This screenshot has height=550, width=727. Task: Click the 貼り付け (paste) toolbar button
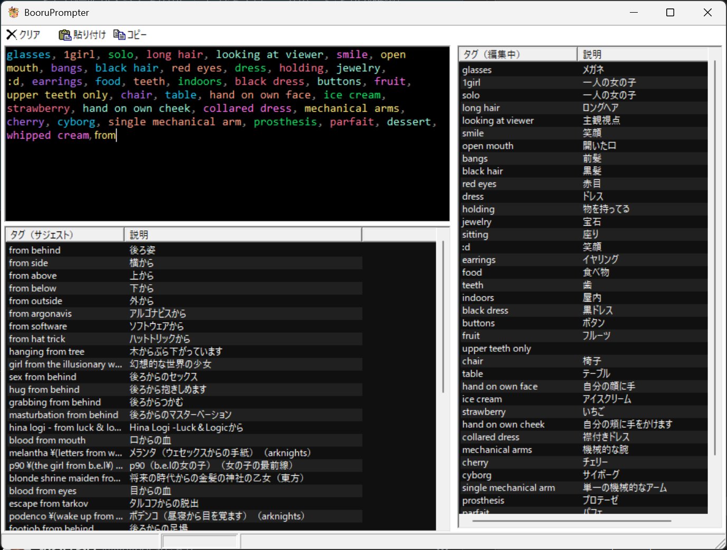tap(82, 35)
